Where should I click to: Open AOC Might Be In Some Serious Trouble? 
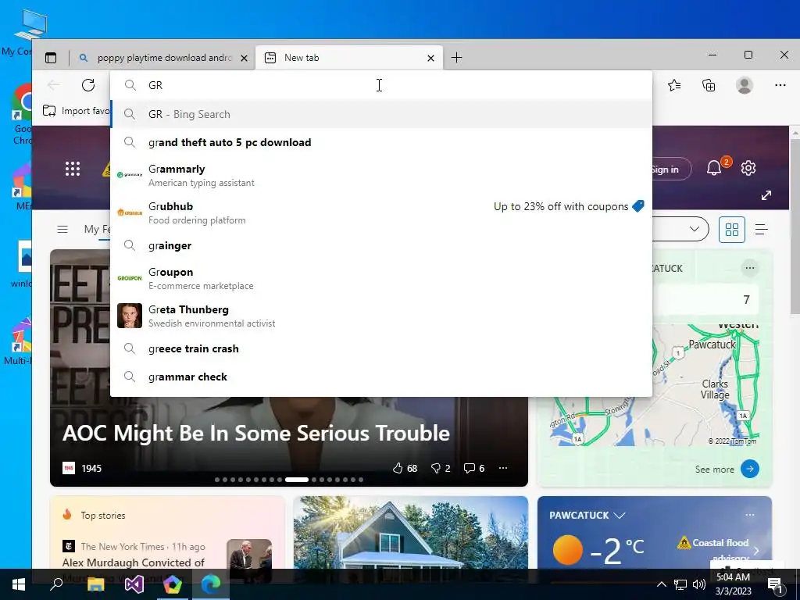(255, 433)
